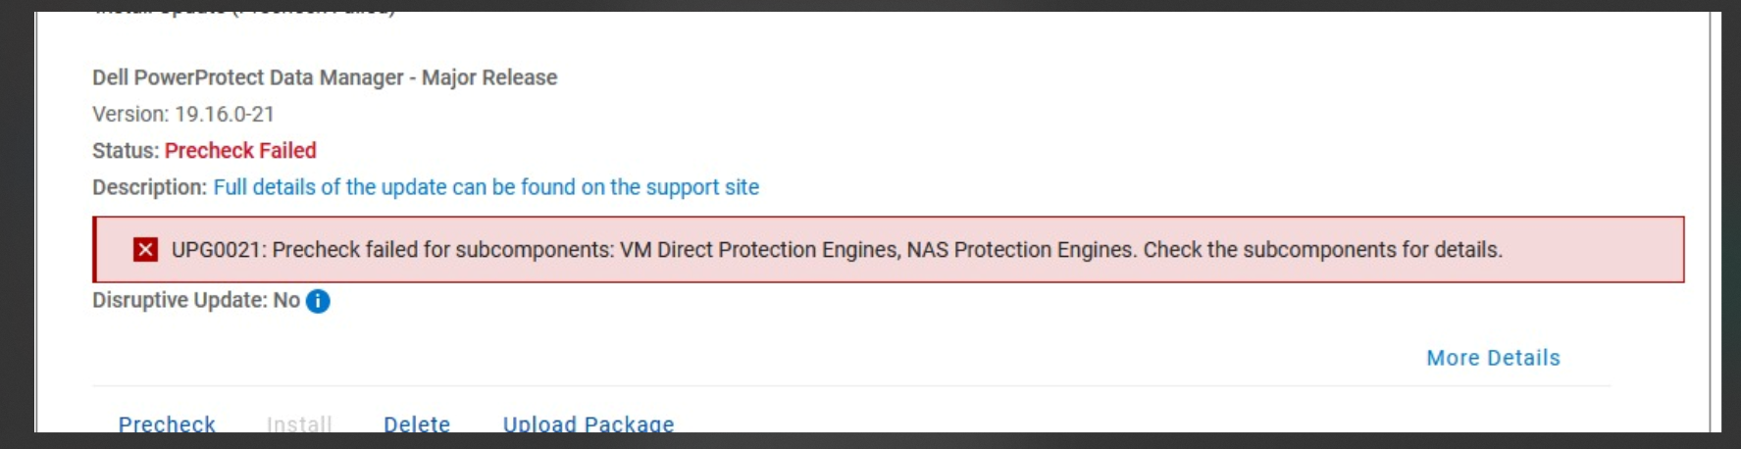
Task: Open the More Details link
Action: (1493, 358)
